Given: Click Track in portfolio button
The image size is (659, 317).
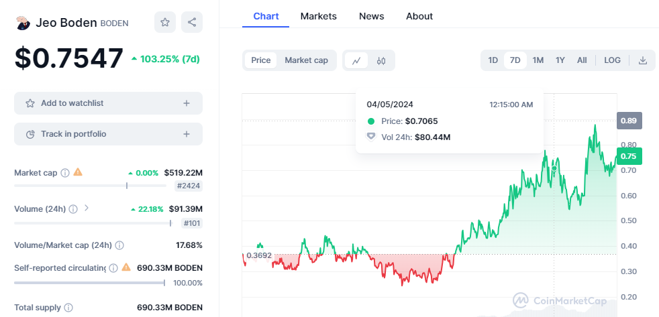Looking at the screenshot, I should click(x=109, y=134).
